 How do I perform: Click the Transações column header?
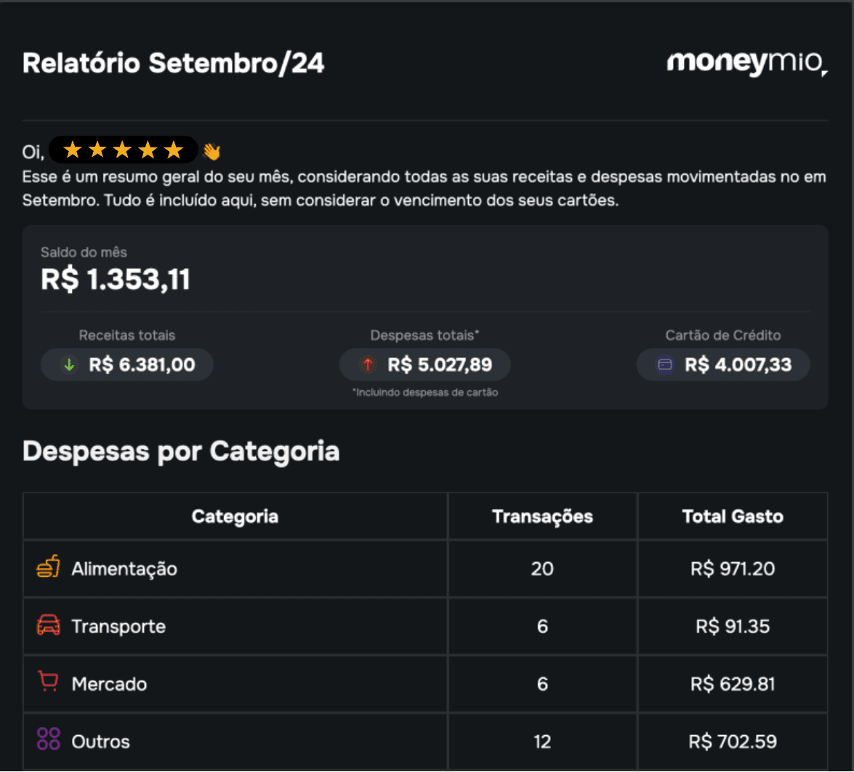coord(542,516)
